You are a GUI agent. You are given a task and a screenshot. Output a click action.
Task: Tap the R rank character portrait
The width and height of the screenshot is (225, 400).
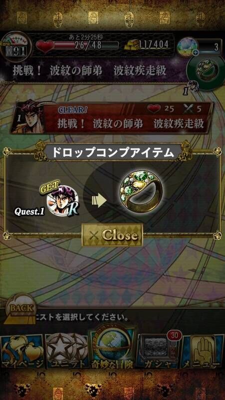(x=63, y=200)
